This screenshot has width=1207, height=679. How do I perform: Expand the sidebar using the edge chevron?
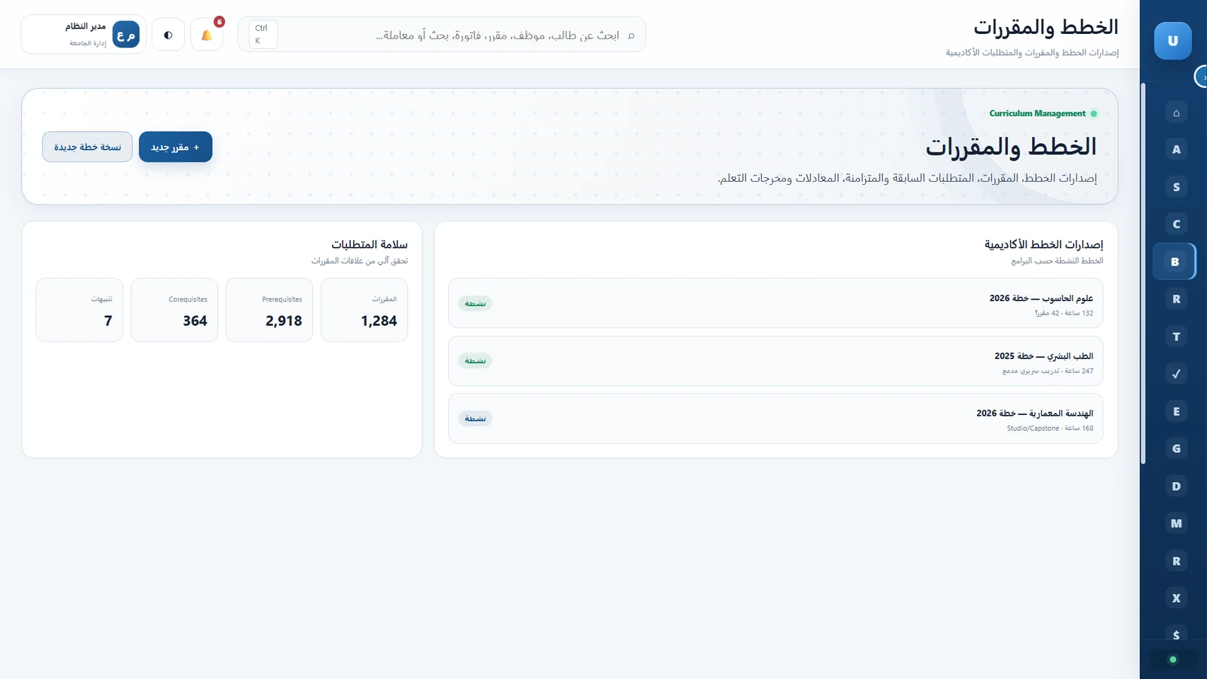[x=1202, y=77]
